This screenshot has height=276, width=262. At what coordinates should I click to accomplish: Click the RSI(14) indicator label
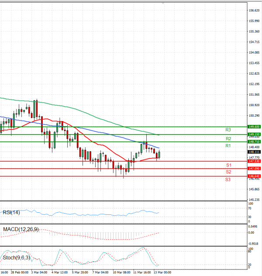(x=11, y=212)
